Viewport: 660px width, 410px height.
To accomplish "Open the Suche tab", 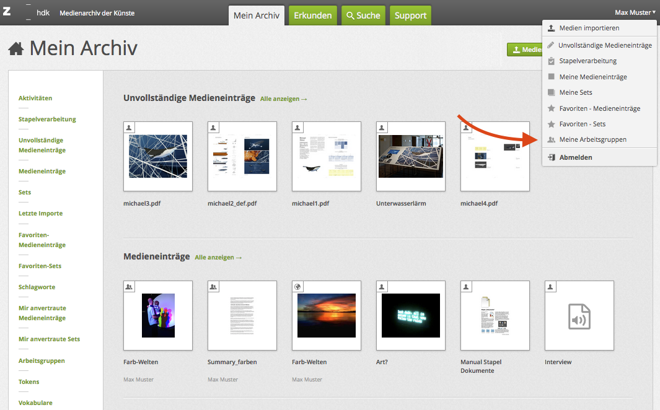I will click(x=363, y=15).
